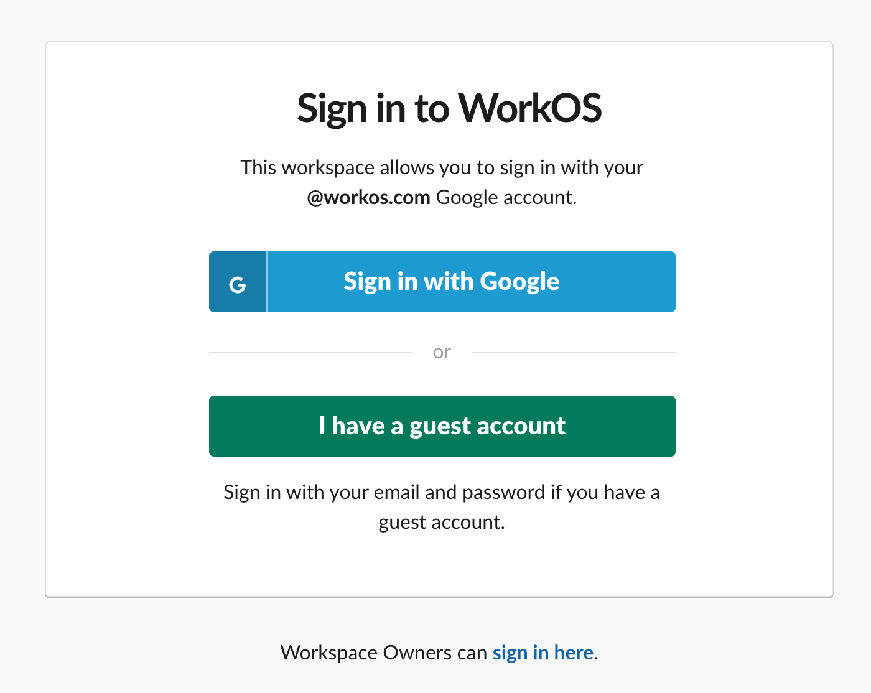Screen dimensions: 871x693
Task: Click the green guest account button label
Action: 442,426
